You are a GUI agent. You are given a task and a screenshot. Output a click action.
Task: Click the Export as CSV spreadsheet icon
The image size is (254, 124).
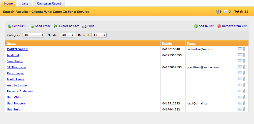click(x=56, y=26)
